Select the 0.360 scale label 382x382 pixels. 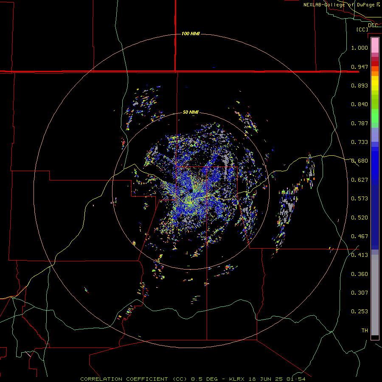point(360,274)
